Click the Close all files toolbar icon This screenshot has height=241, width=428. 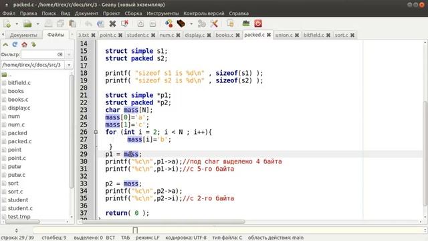[125, 23]
